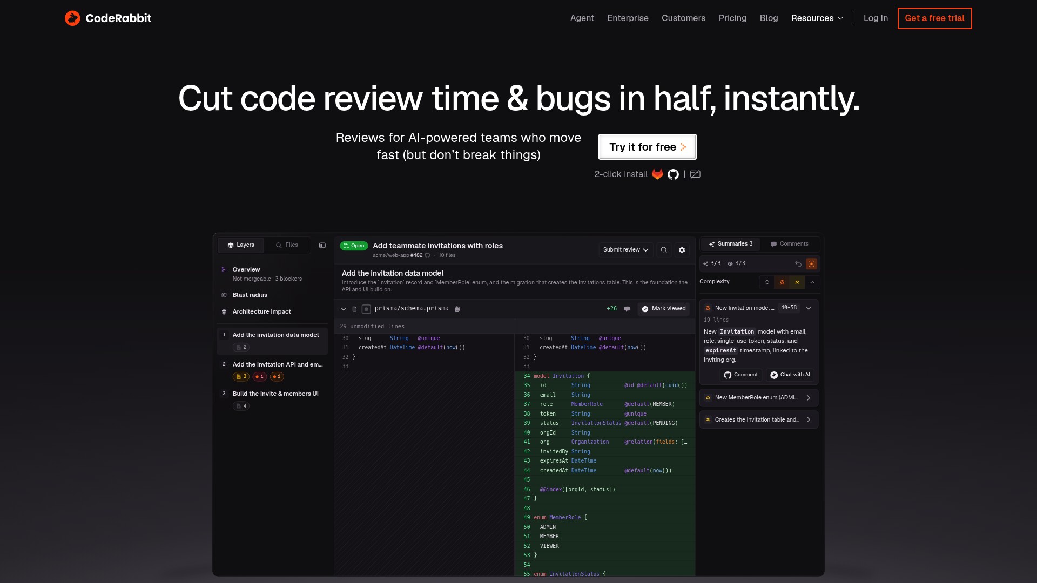The image size is (1037, 583).
Task: Expand the Creates the Invitation table summary
Action: [759, 419]
